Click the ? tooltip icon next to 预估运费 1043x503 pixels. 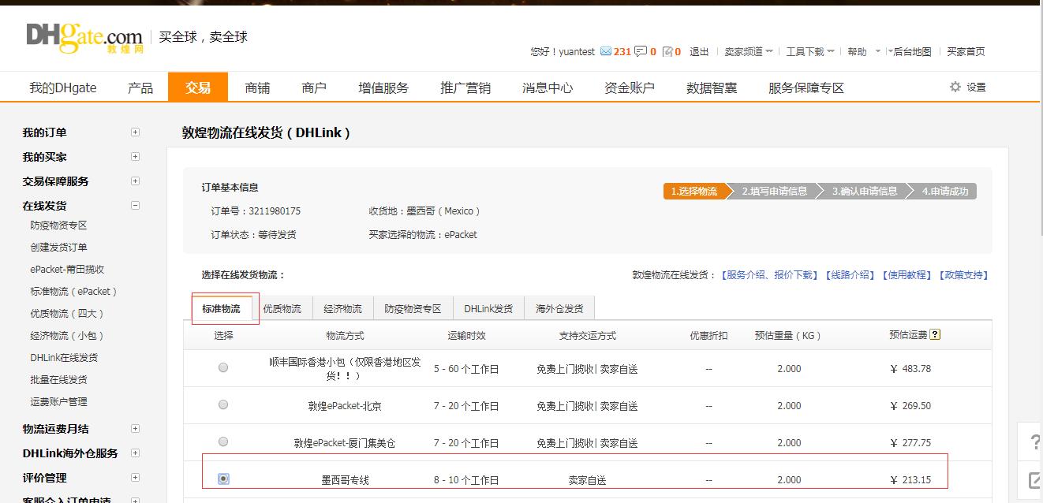935,335
